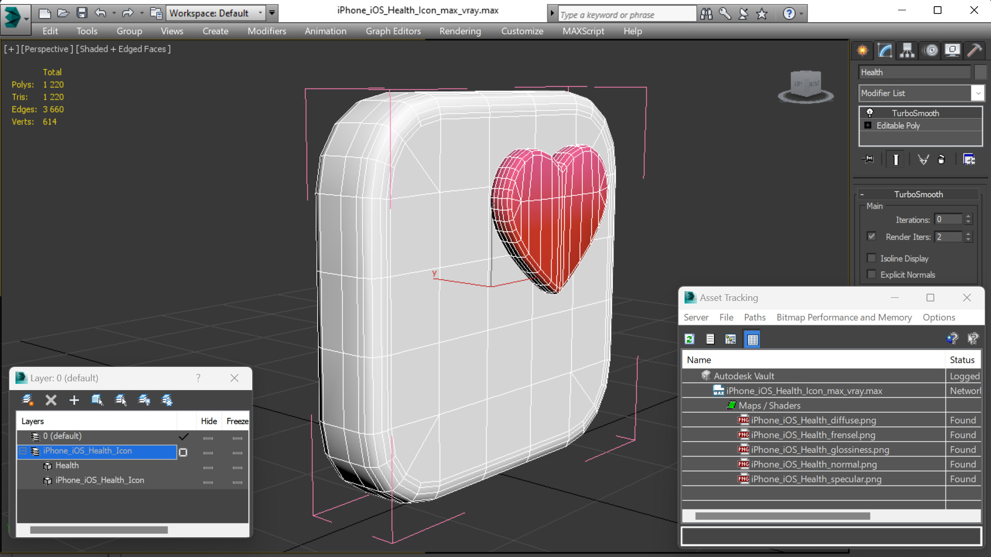
Task: Enable Explicit Normals checkbox
Action: [x=871, y=275]
